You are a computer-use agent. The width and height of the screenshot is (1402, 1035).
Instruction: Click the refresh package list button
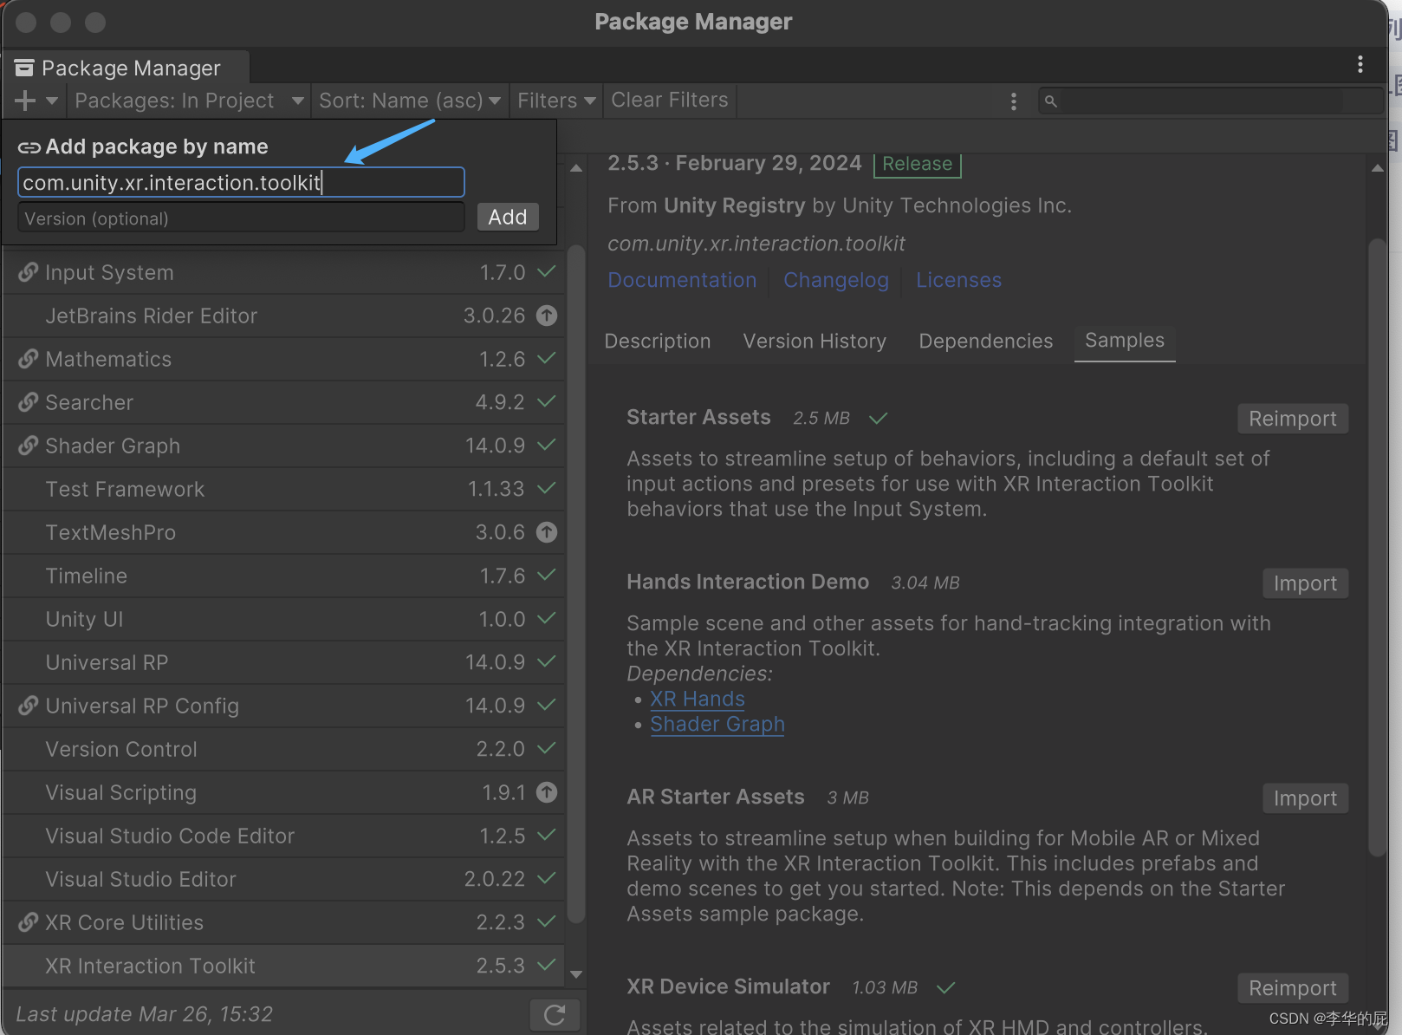click(x=555, y=1014)
